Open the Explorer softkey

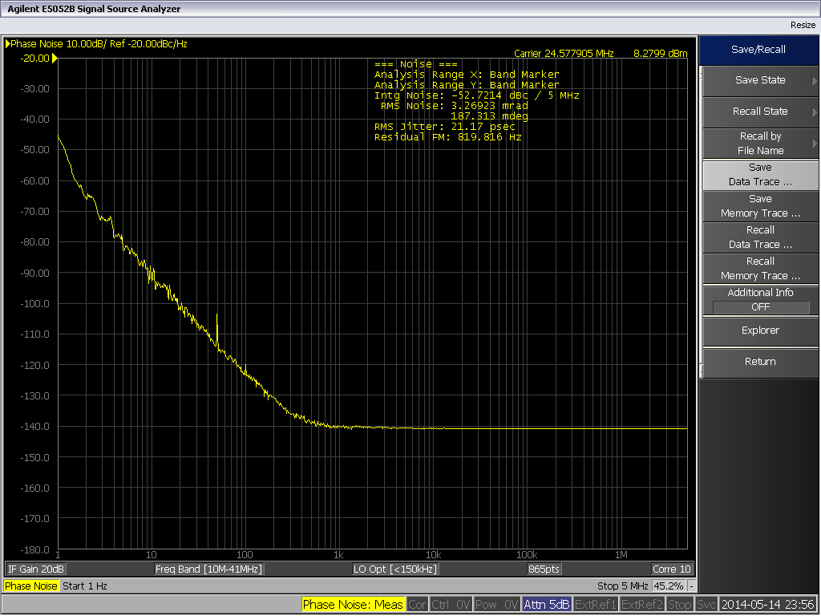tap(760, 330)
